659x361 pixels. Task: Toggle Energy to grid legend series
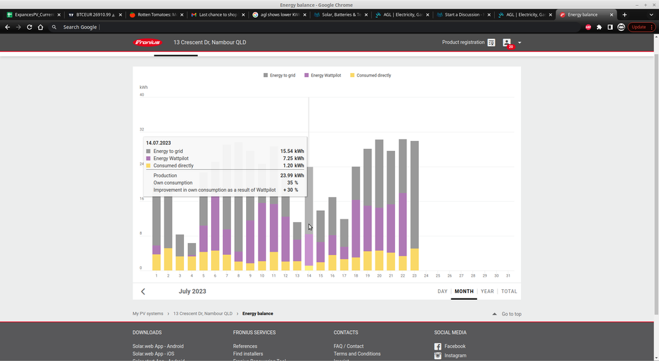[281, 76]
